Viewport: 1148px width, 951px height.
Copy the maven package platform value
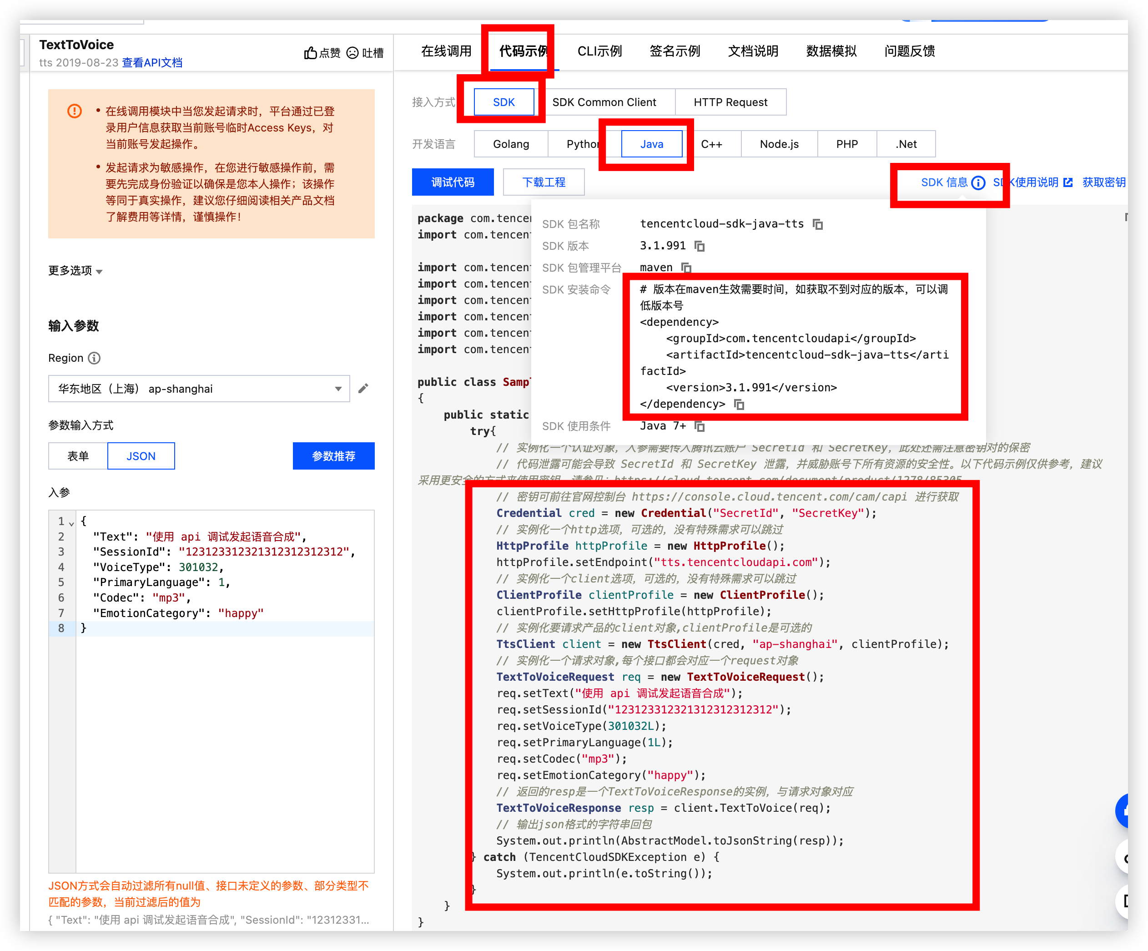click(x=686, y=268)
